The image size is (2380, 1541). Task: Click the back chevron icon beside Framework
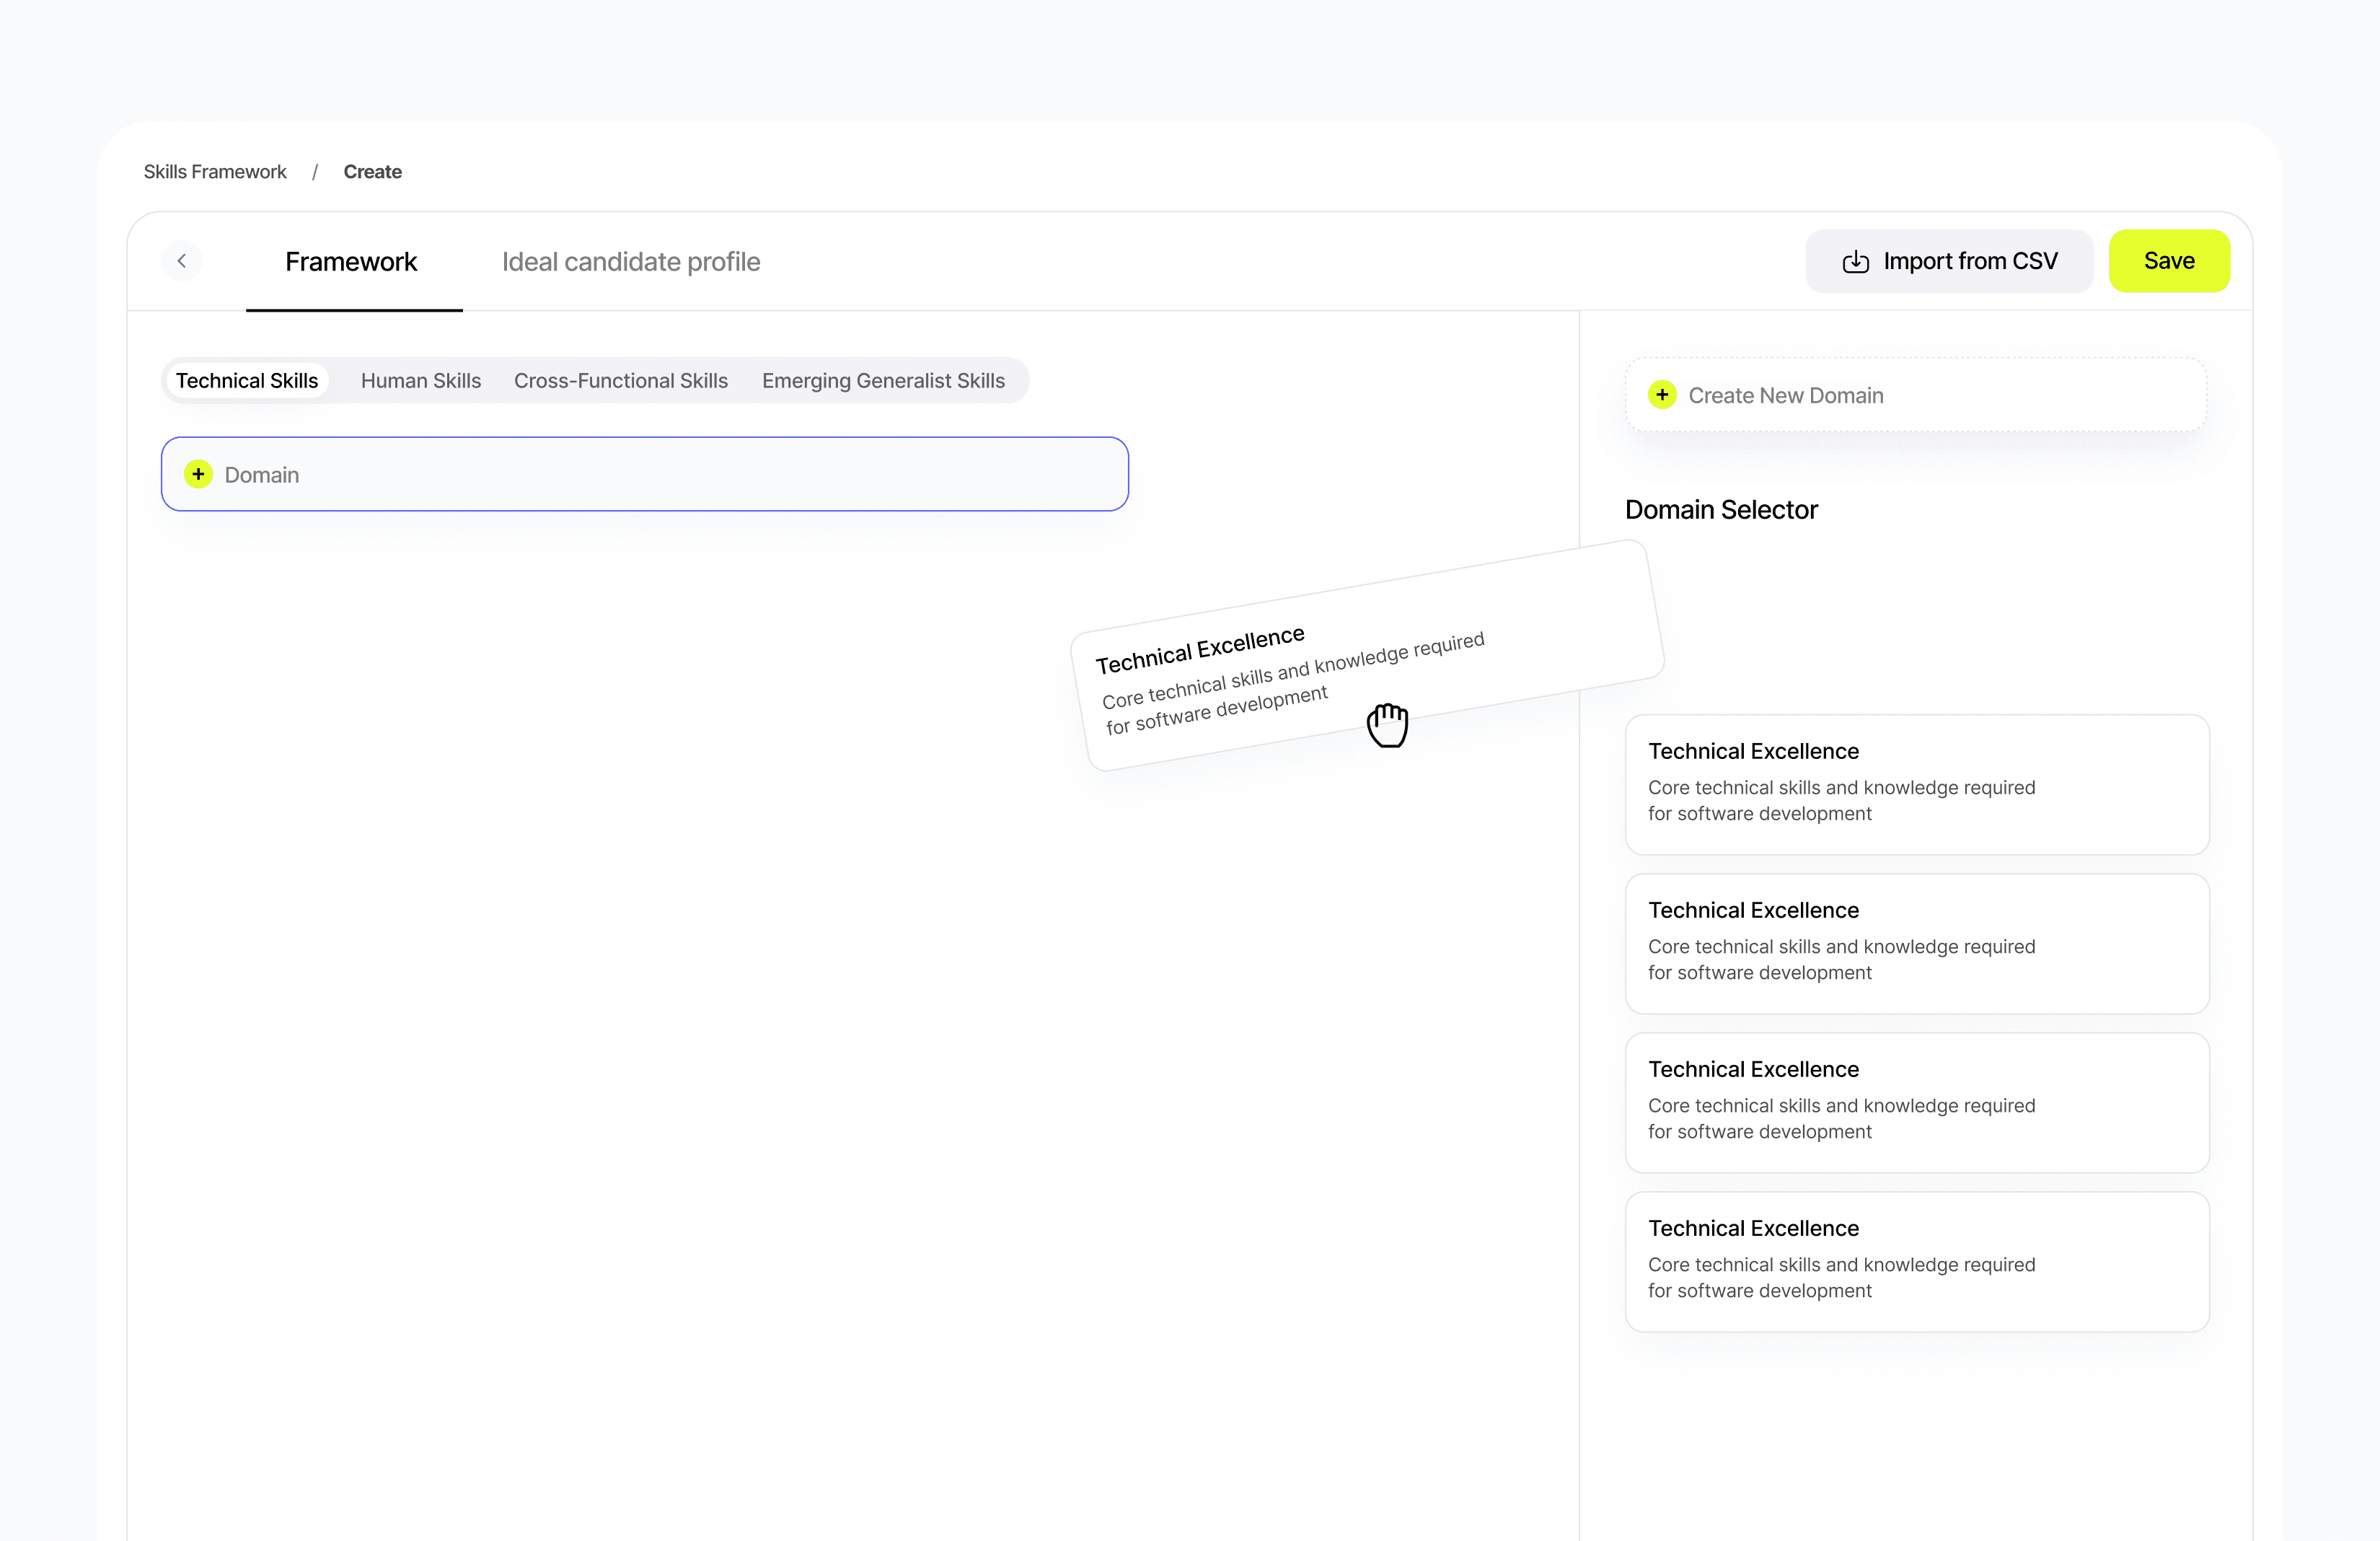tap(182, 261)
